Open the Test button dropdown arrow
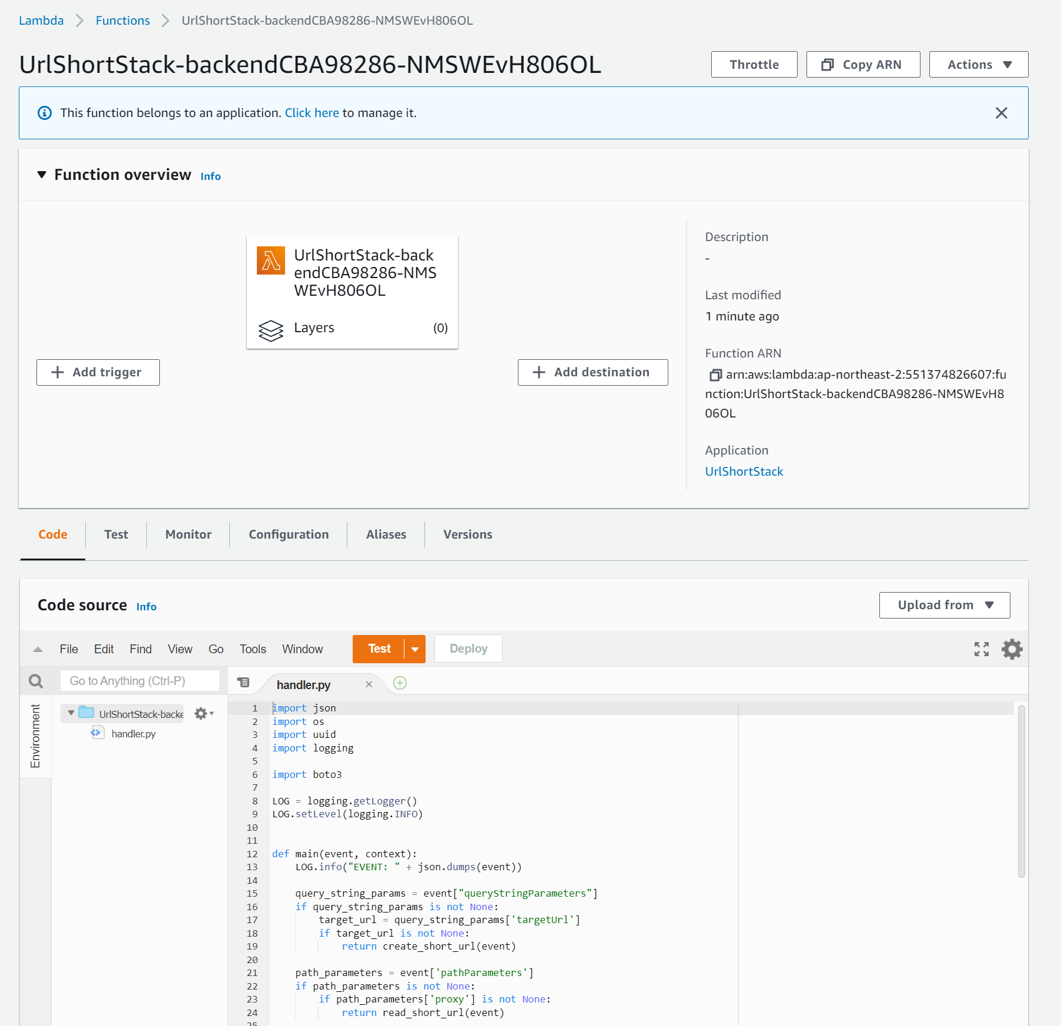1061x1026 pixels. (415, 649)
